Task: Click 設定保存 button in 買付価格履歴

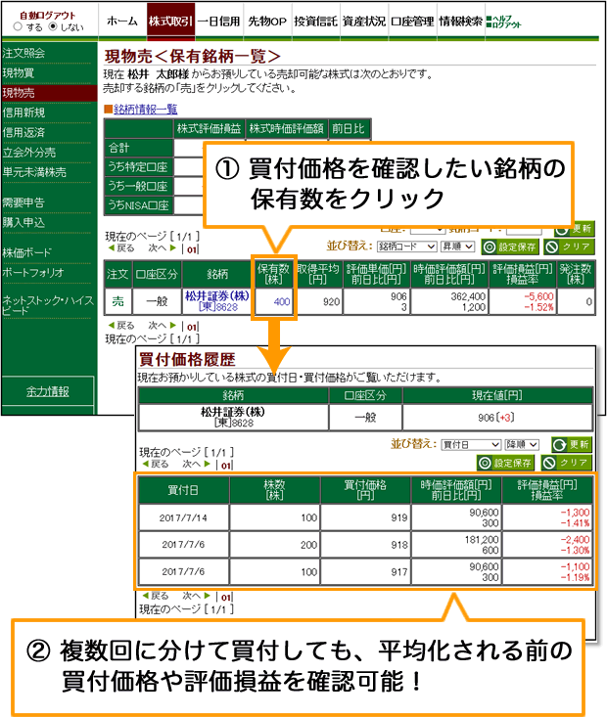Action: (x=506, y=463)
